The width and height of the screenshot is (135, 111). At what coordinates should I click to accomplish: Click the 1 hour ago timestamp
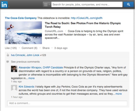(17, 97)
